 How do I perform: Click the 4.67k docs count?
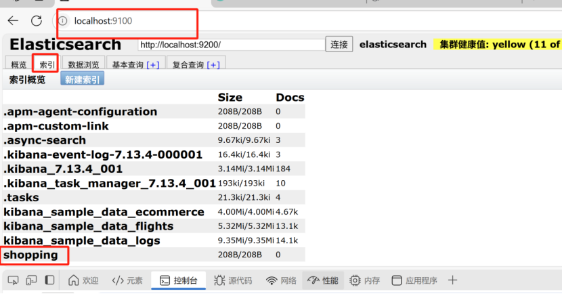(286, 212)
